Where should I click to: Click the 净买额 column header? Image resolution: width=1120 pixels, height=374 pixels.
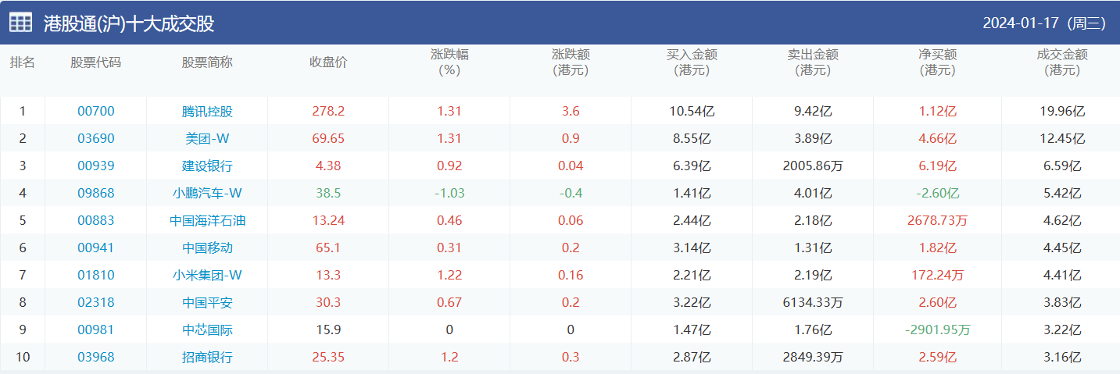(x=937, y=62)
